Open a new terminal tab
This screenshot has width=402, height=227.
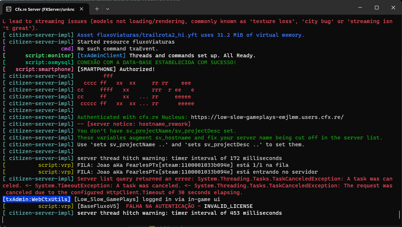97,9
